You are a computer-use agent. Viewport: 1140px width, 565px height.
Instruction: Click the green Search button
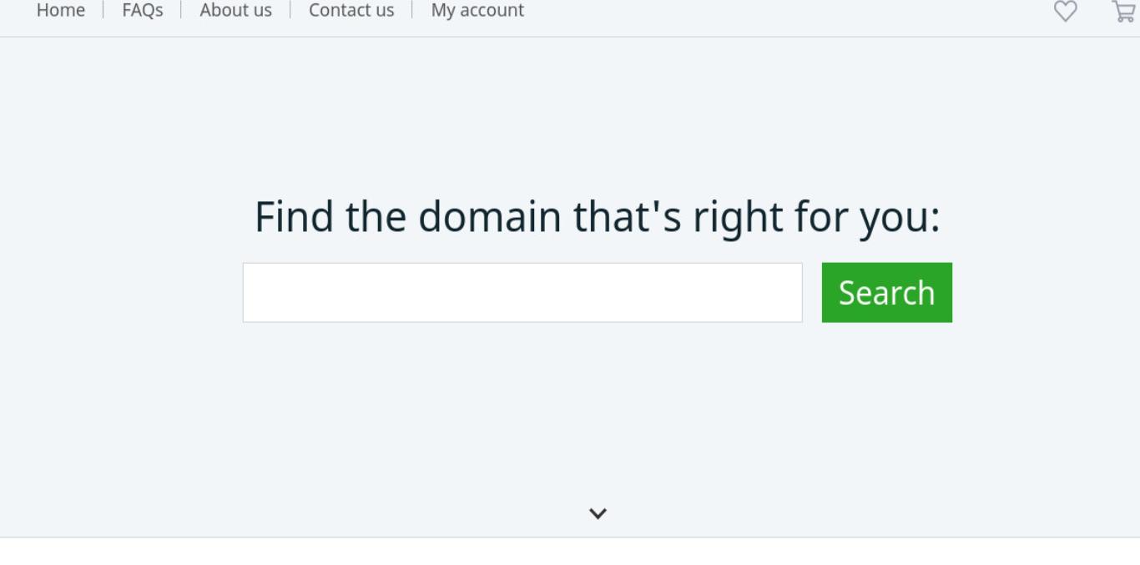pos(887,293)
